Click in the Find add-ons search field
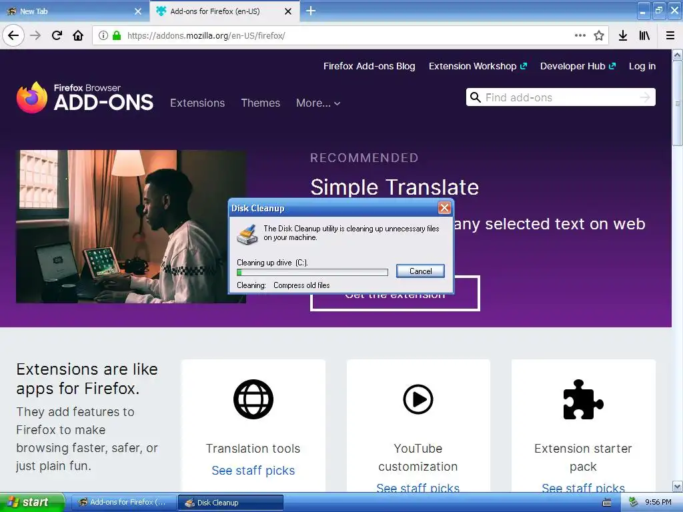This screenshot has width=683, height=512. (x=560, y=97)
